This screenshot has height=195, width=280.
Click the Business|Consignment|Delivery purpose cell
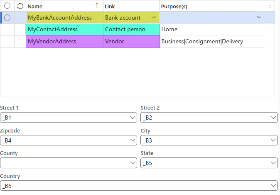(x=213, y=41)
